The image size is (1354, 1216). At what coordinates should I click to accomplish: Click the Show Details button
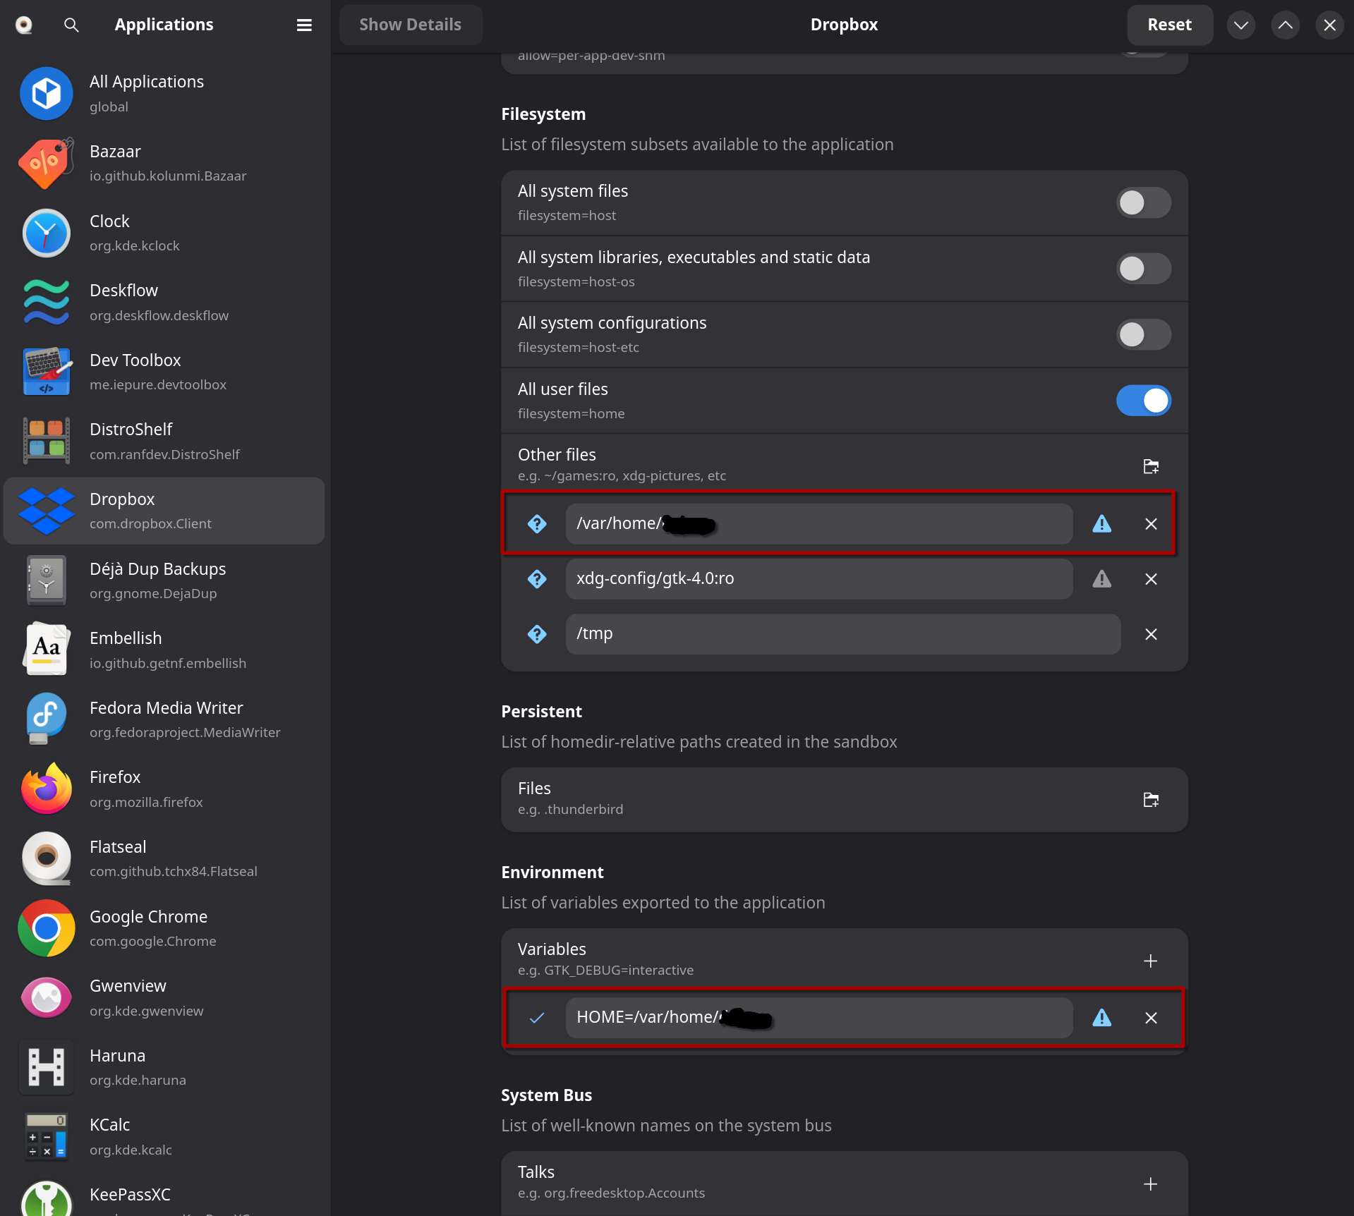(410, 25)
